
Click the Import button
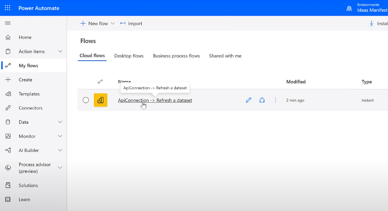click(x=131, y=24)
